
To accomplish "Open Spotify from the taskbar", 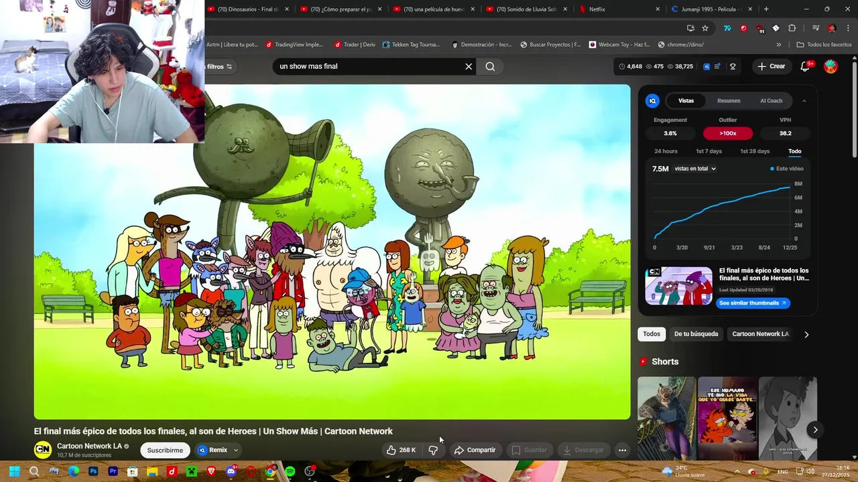I will [290, 471].
